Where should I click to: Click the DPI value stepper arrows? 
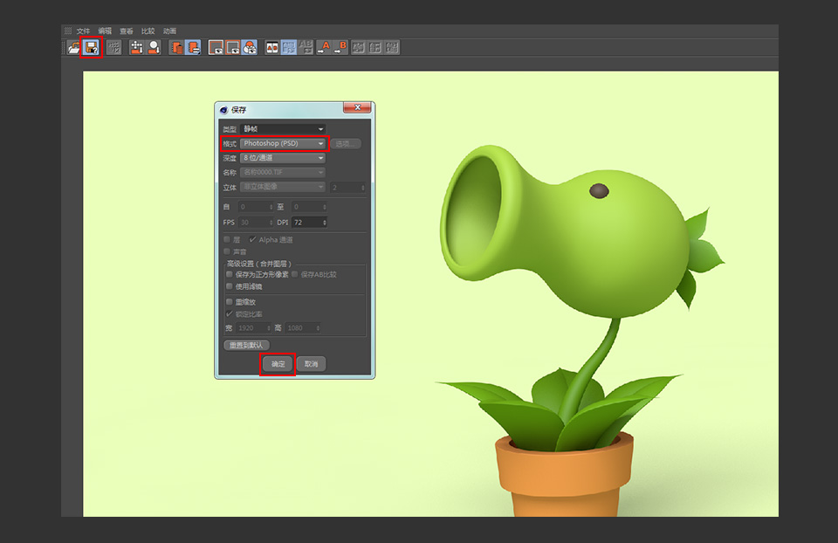(x=324, y=223)
